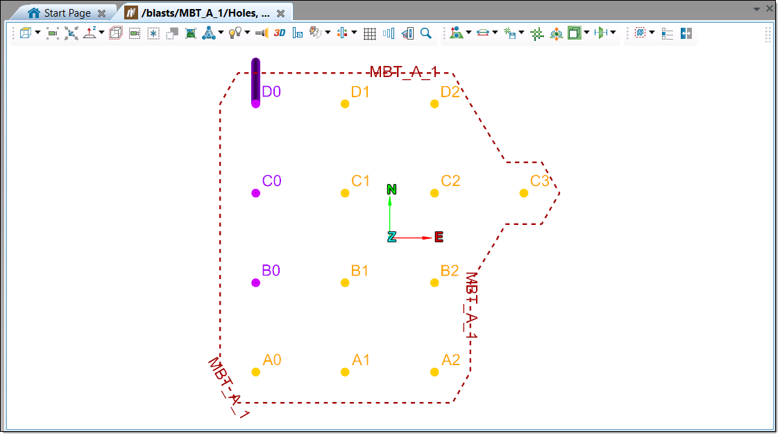Screen dimensions: 780x436
Task: Open dropdown beside red dashed box icon
Action: [x=652, y=33]
